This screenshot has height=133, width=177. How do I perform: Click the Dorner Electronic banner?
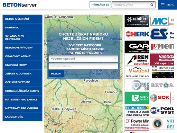(162, 72)
